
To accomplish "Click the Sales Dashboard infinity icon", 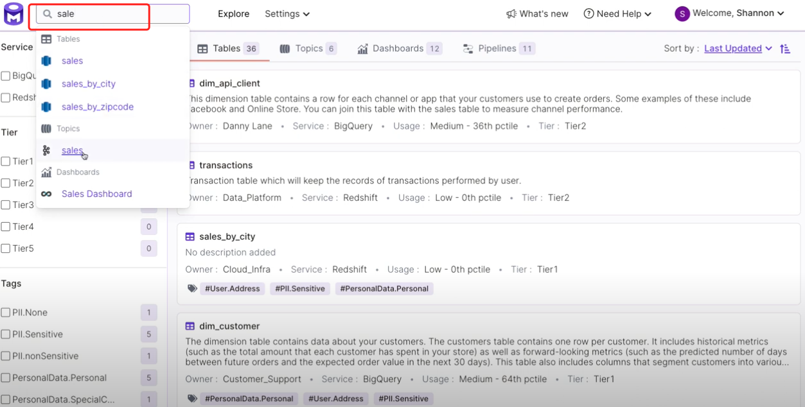I will [46, 194].
